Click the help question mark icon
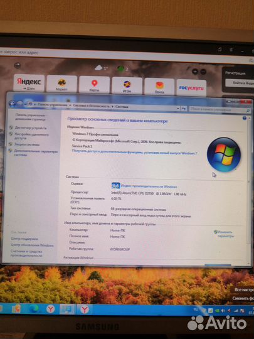This screenshot has width=254, height=339. click(x=245, y=118)
